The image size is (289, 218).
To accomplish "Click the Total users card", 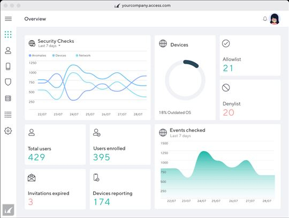I will coord(55,145).
